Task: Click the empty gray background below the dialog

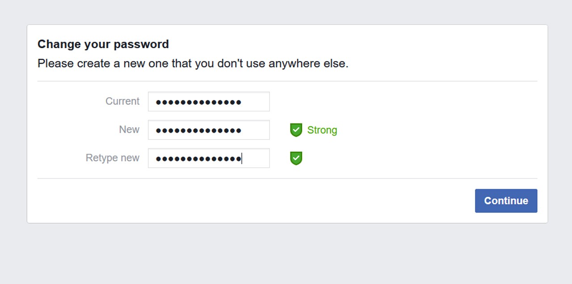Action: pos(286,254)
